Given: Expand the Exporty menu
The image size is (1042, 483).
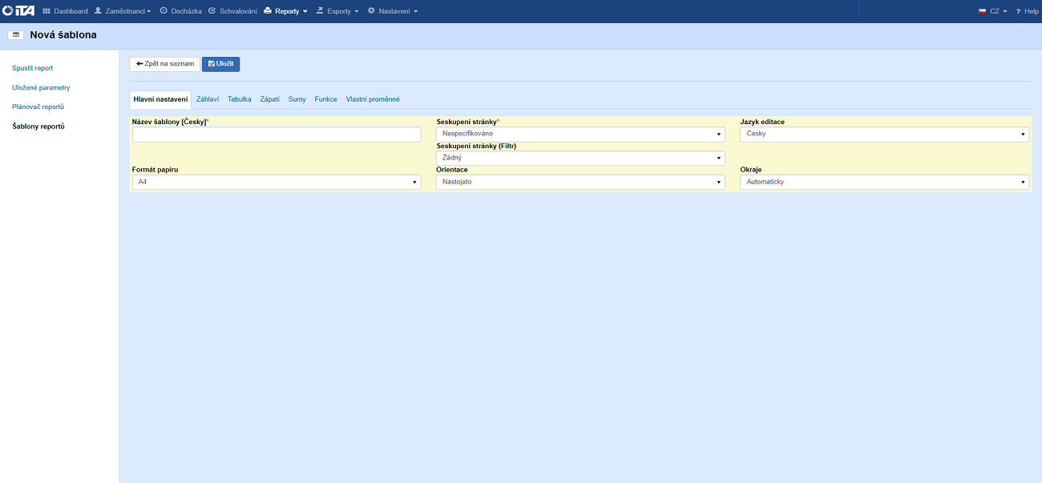Looking at the screenshot, I should (x=337, y=11).
